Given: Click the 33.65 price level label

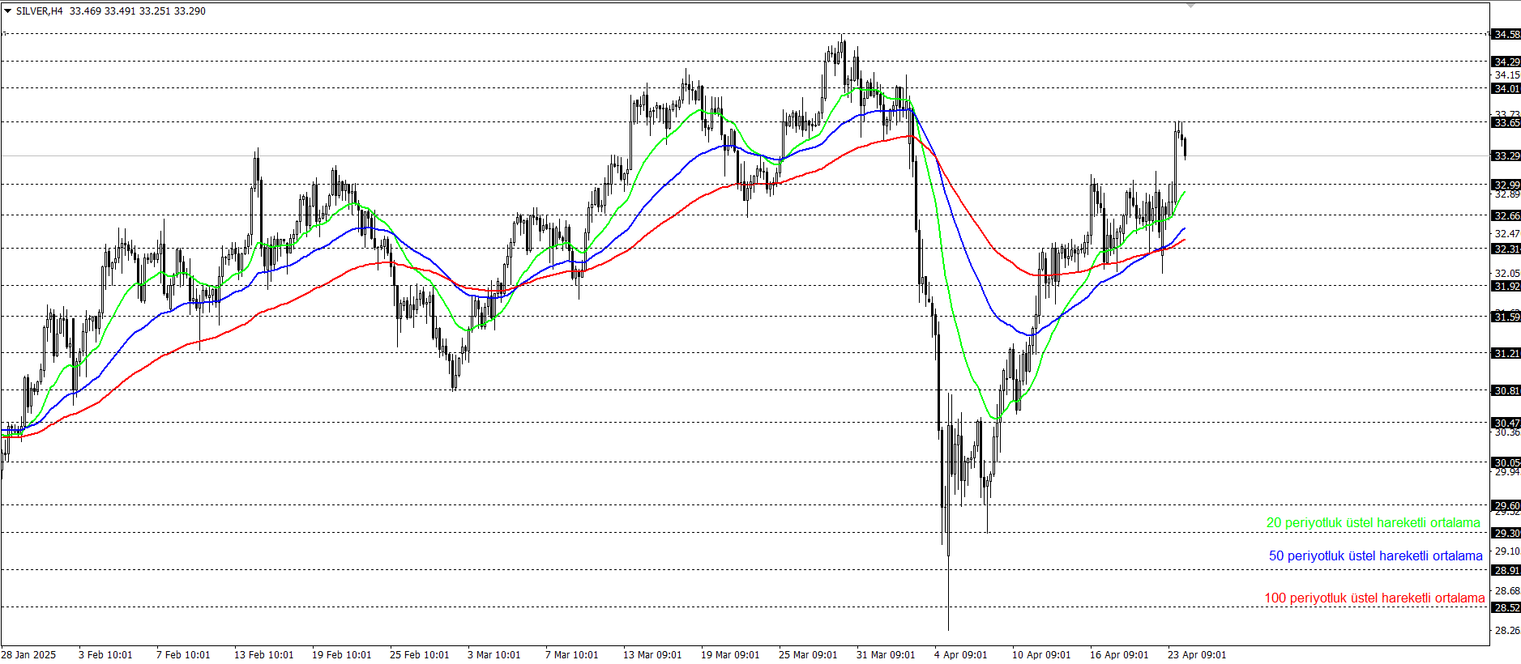Looking at the screenshot, I should point(1506,122).
